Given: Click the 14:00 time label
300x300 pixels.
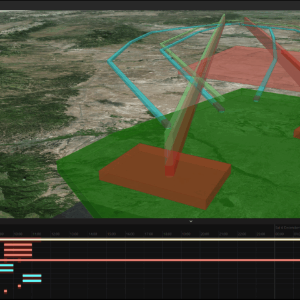Looking at the screenshot, I should coord(93,234).
